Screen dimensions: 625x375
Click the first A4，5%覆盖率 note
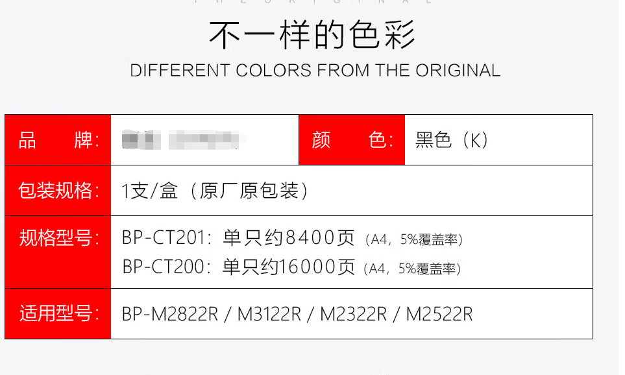[x=413, y=239]
